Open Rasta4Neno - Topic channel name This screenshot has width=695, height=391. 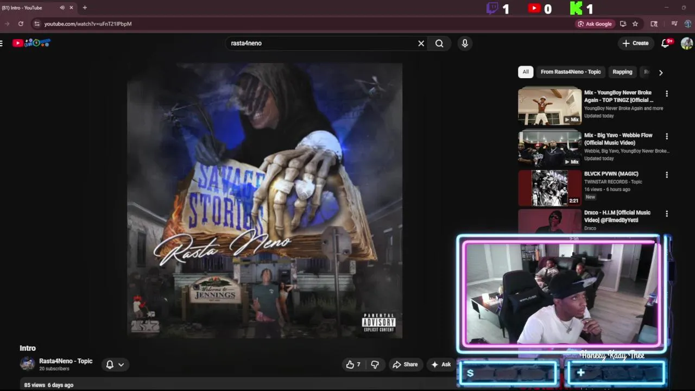[x=66, y=361]
